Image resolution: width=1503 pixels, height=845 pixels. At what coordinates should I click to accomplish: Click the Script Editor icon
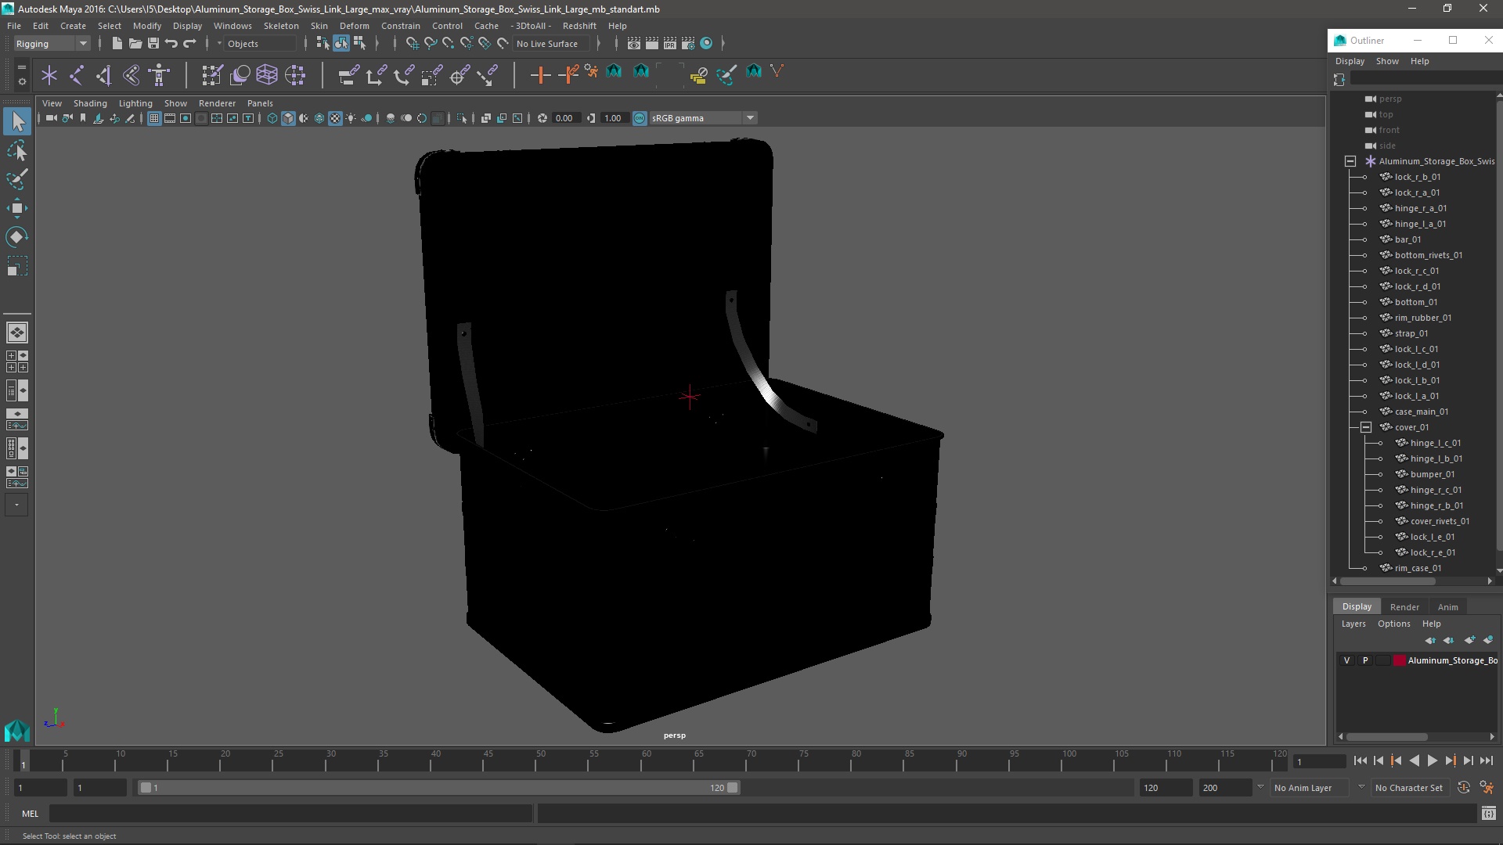point(1488,814)
